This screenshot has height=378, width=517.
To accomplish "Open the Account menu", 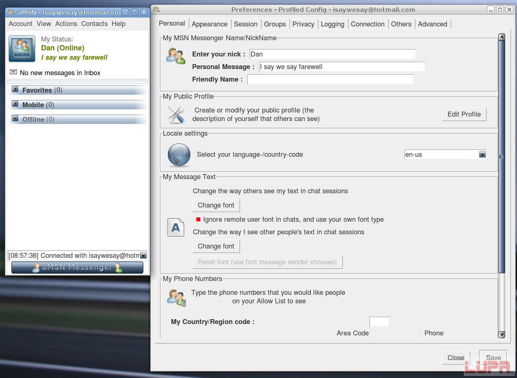I will (20, 24).
